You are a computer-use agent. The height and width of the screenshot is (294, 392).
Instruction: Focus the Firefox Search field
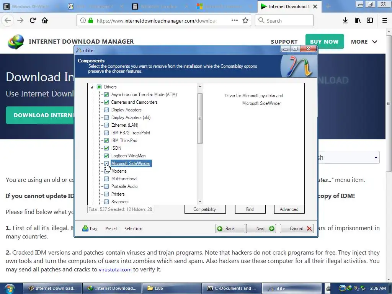click(x=284, y=21)
